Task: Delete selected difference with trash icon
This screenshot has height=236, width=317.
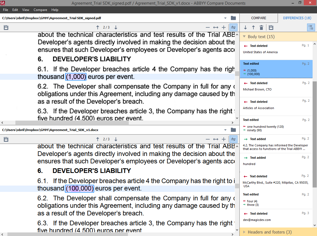Action: tap(261, 28)
